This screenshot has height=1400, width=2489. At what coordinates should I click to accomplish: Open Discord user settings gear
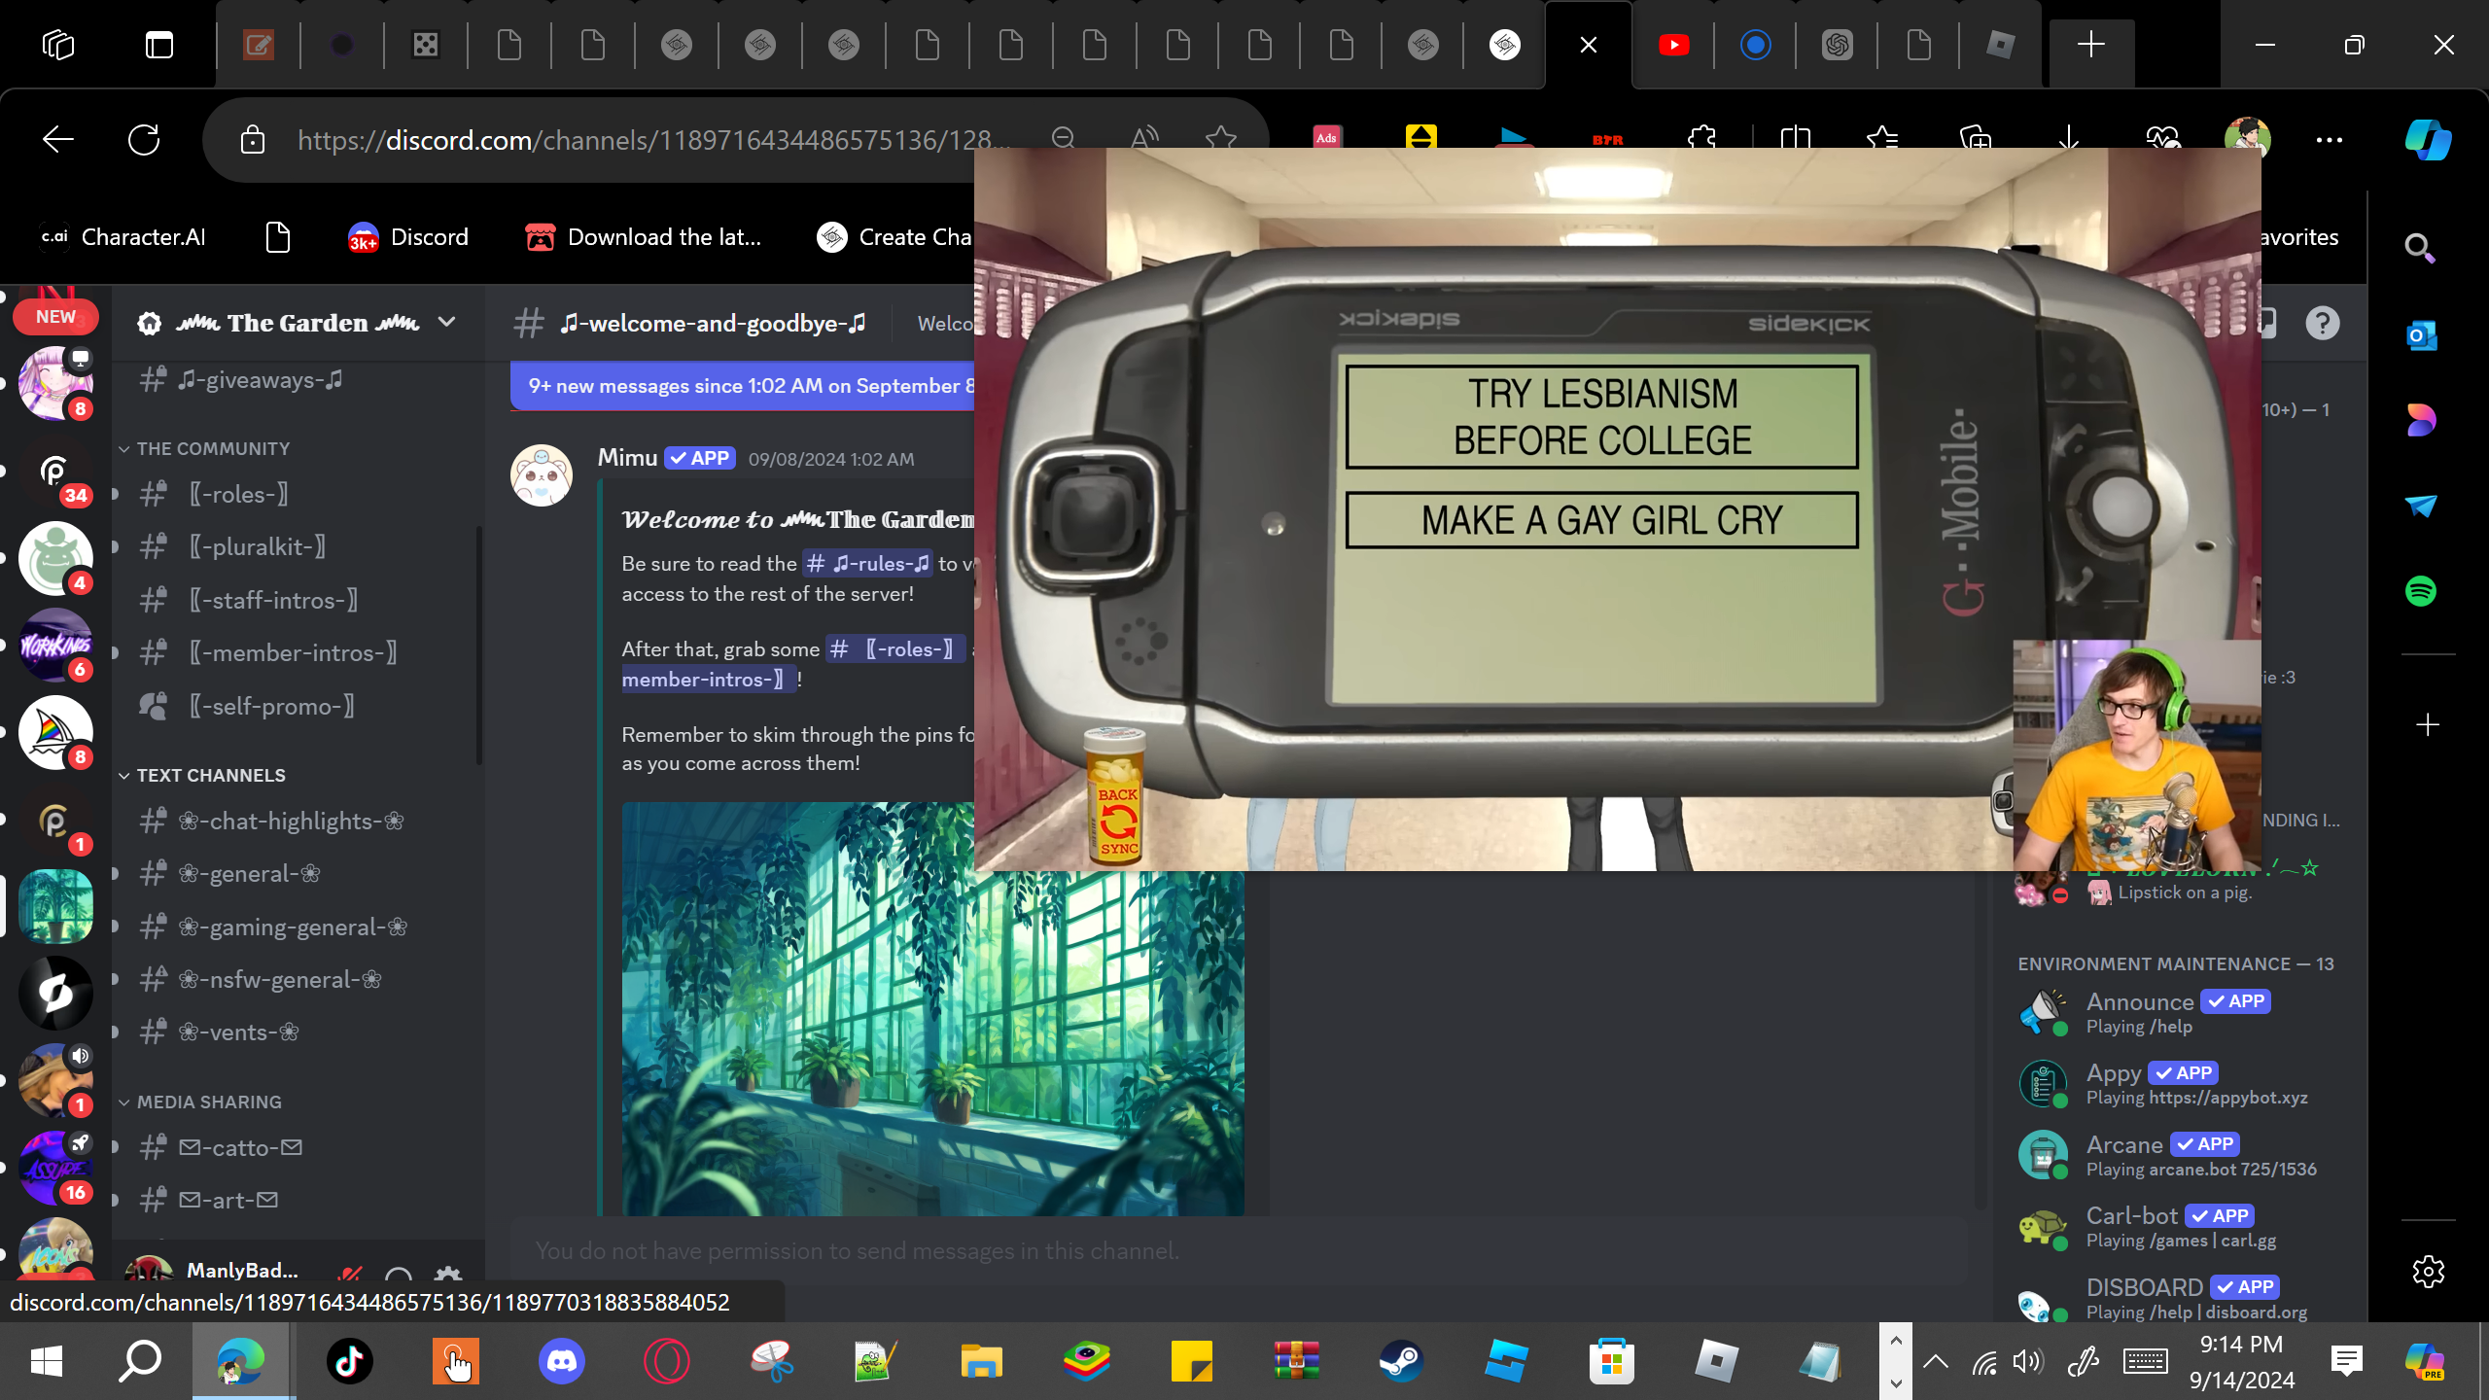448,1275
